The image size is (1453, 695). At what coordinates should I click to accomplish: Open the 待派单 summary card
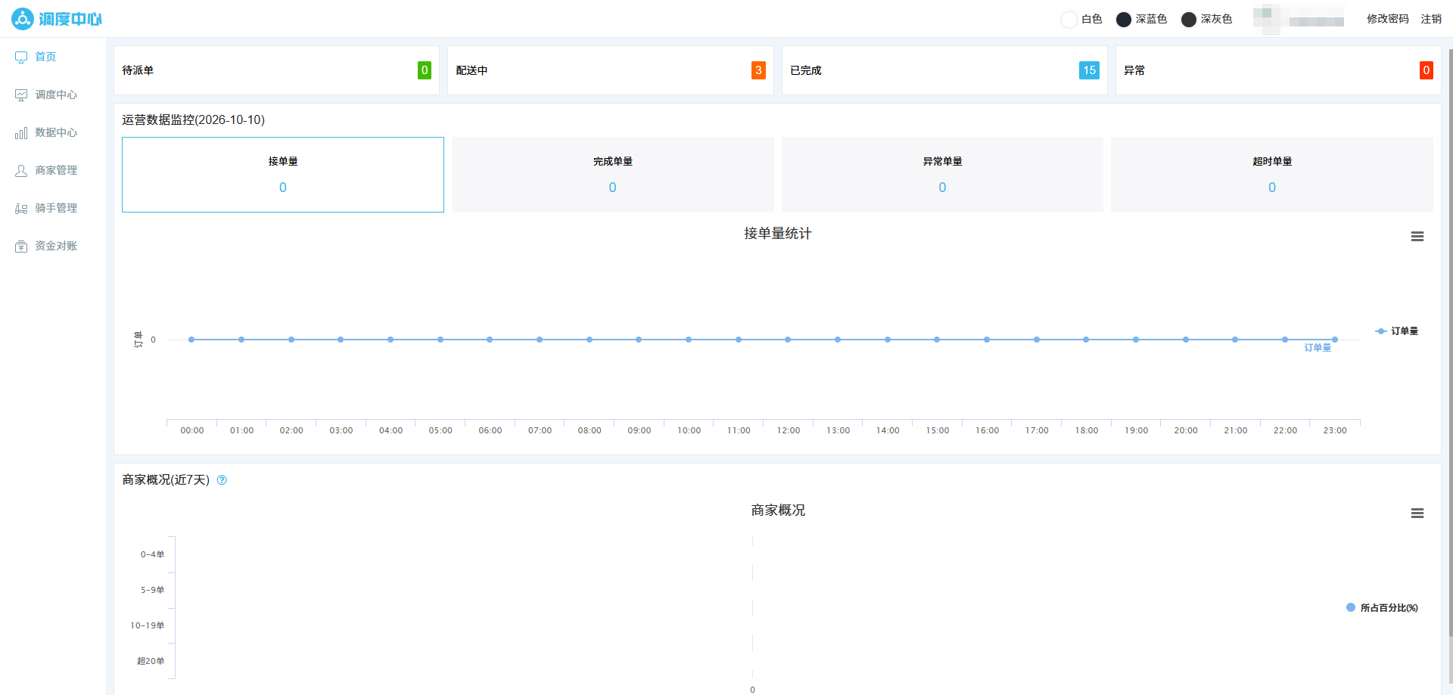pos(276,70)
